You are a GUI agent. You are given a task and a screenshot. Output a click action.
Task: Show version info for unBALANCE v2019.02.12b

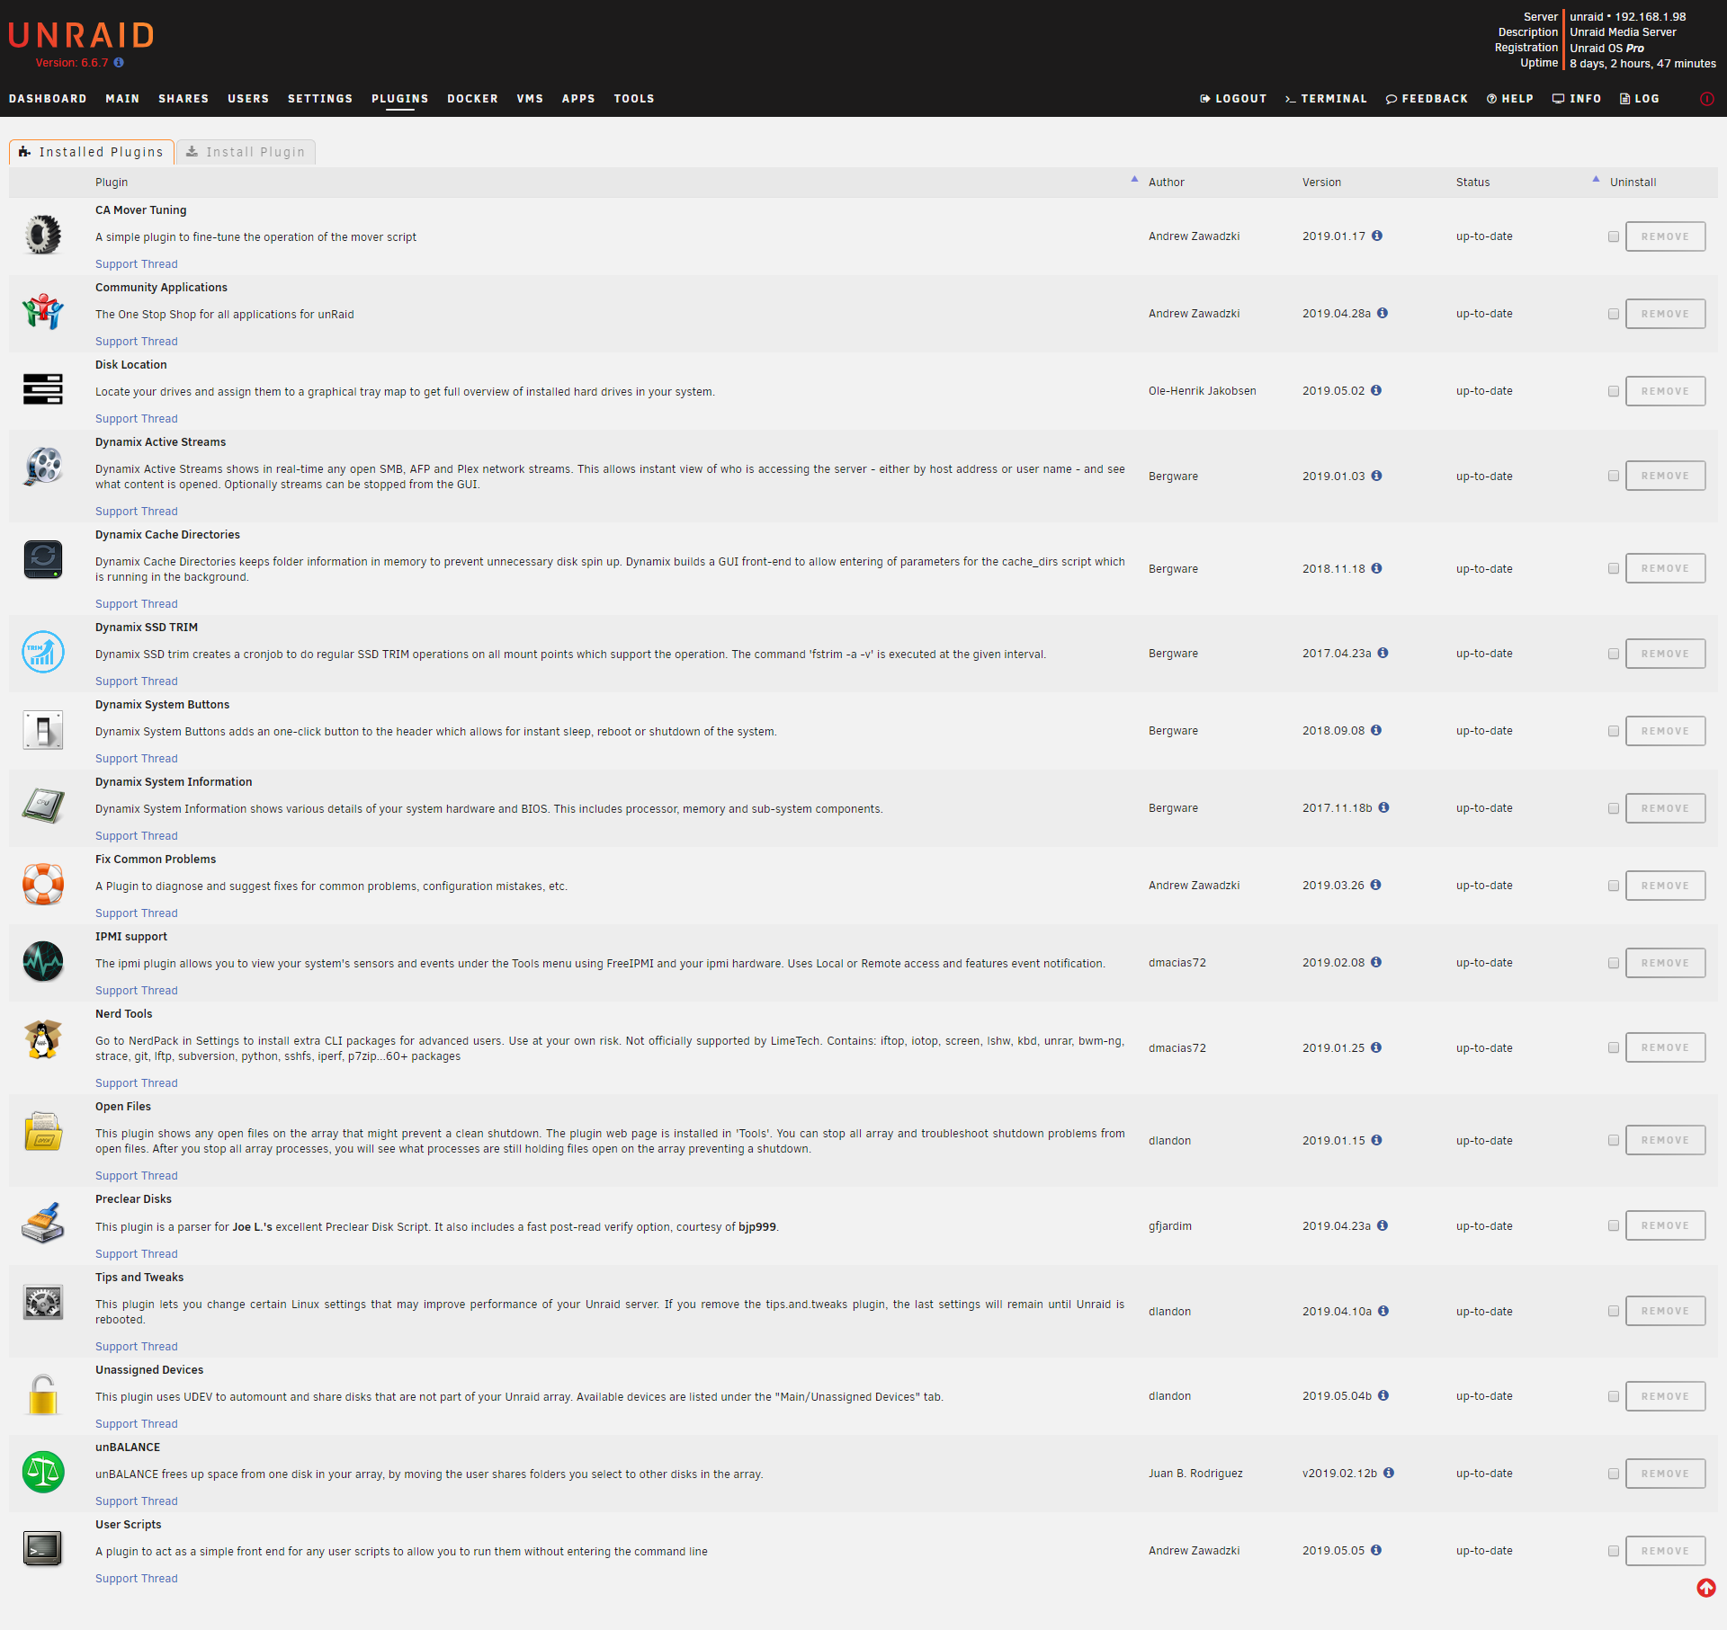click(1389, 1474)
